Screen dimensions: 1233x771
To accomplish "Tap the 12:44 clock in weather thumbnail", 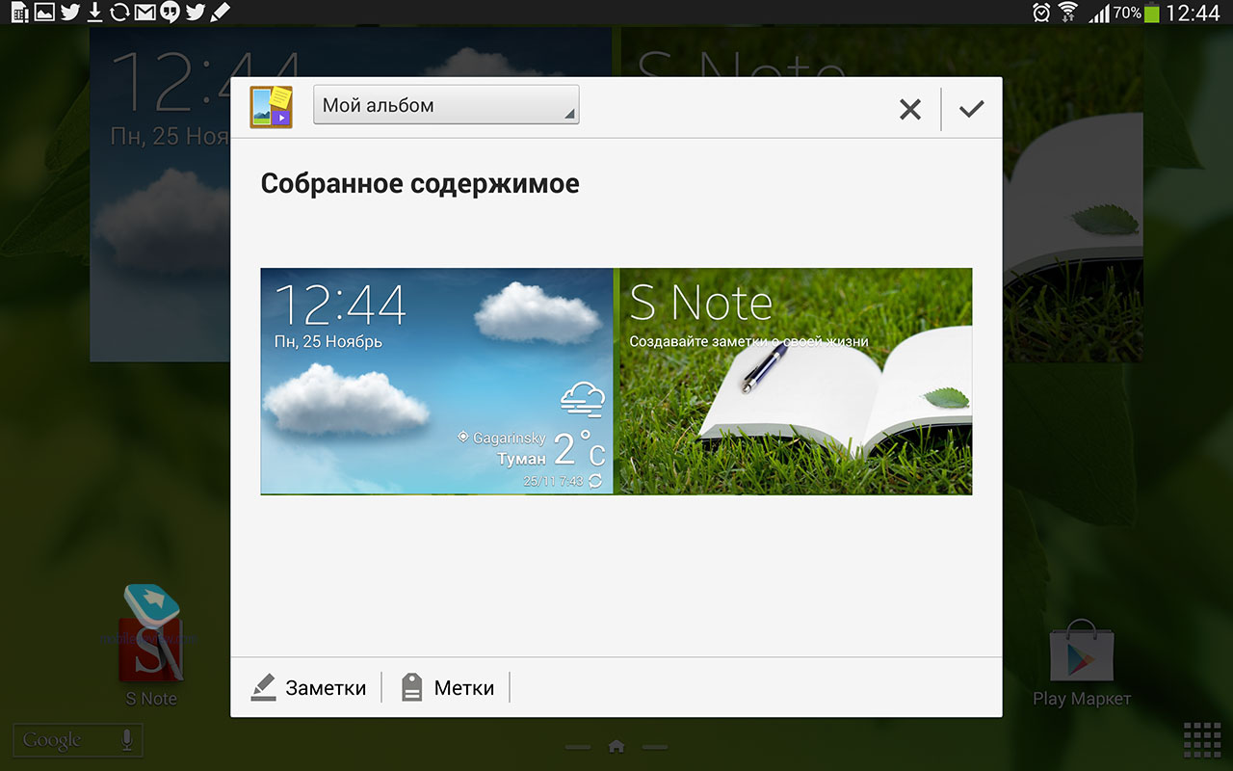I will [340, 306].
